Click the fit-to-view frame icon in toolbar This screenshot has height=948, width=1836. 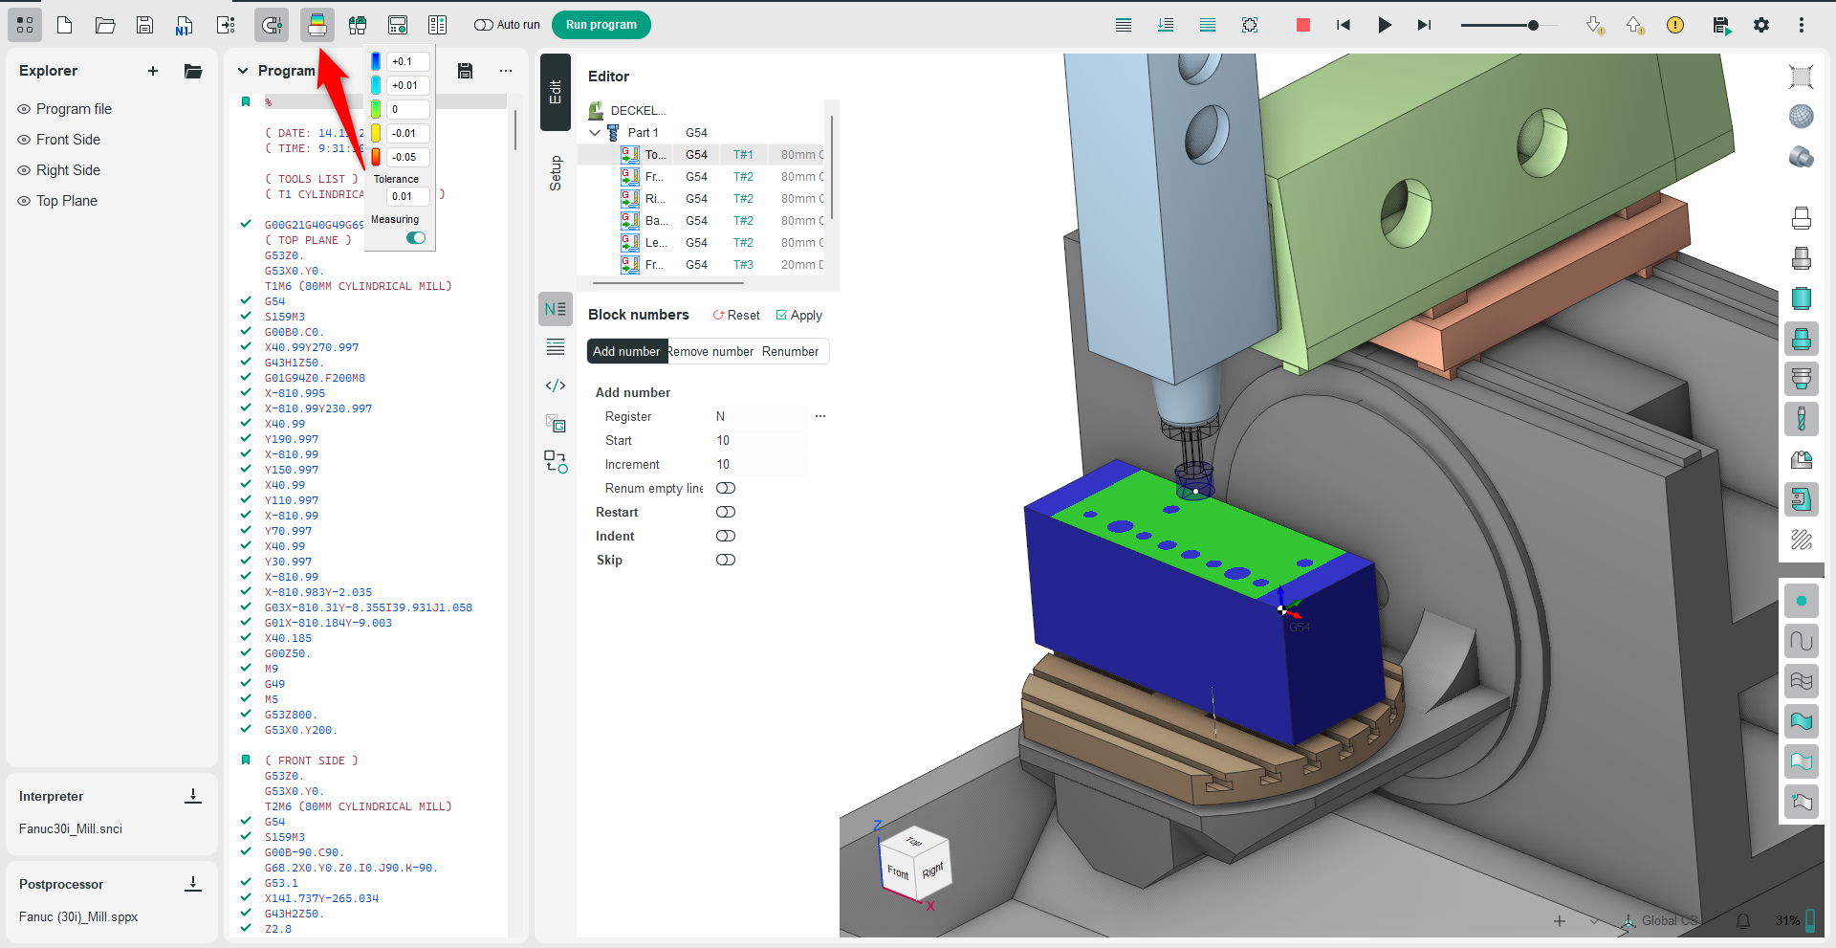click(x=1250, y=25)
